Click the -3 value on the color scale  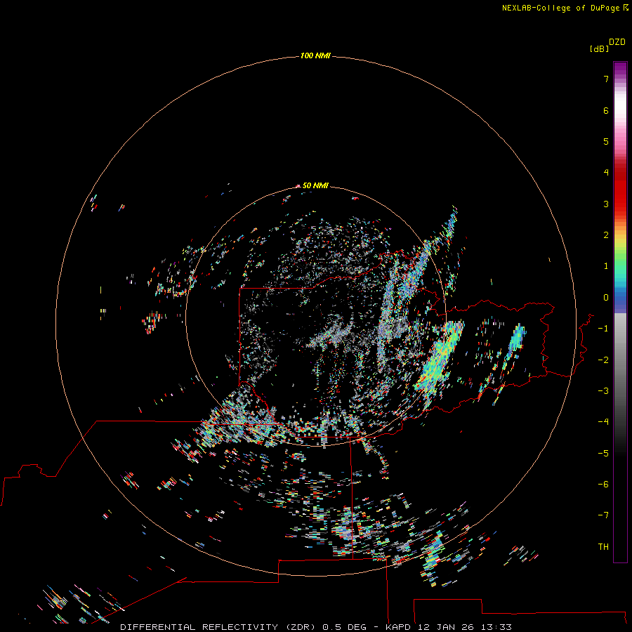603,390
